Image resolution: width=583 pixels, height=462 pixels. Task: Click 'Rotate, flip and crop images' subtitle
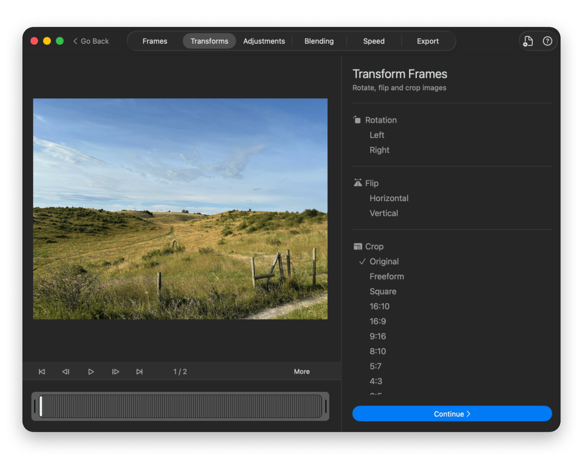[399, 87]
